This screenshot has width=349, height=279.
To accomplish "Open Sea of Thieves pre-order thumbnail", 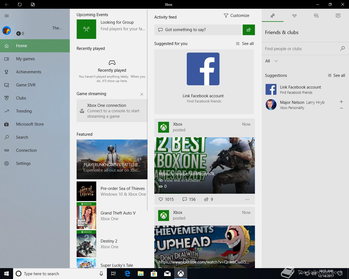I will click(x=86, y=191).
